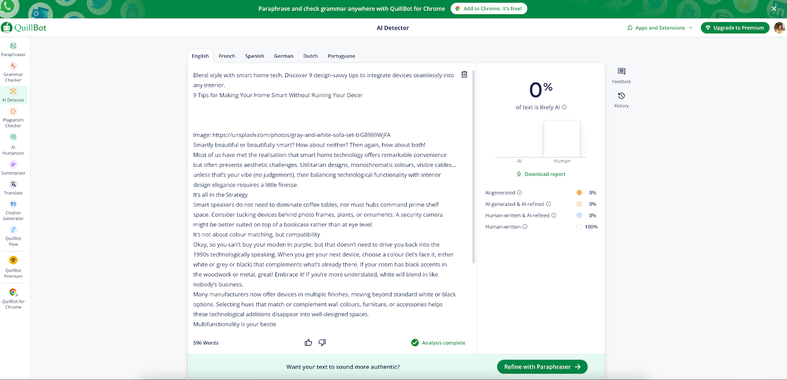Close the Chrome extension promo banner
The image size is (787, 380).
[x=774, y=8]
